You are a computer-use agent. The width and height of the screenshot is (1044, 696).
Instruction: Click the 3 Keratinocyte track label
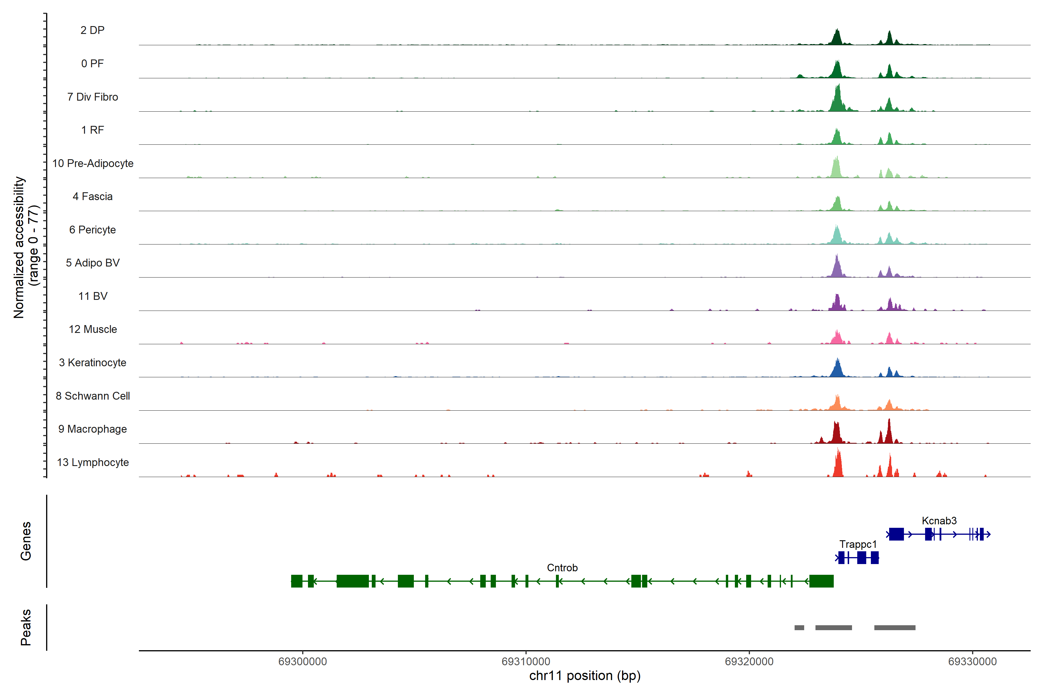92,363
